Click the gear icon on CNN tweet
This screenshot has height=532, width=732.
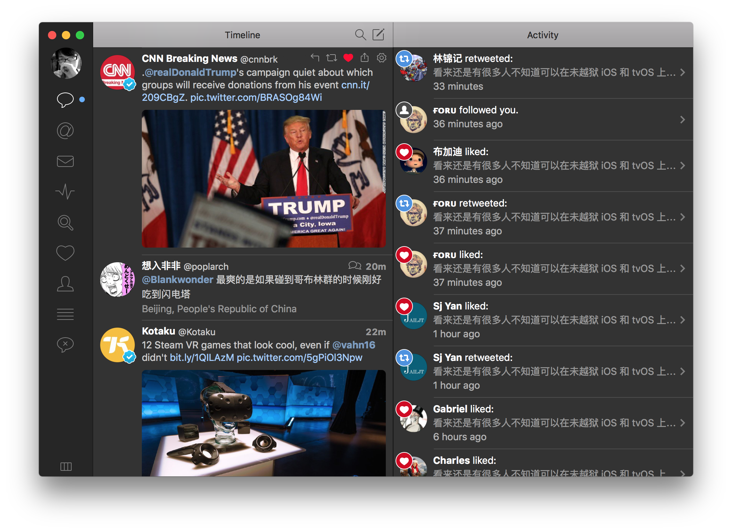pyautogui.click(x=381, y=58)
